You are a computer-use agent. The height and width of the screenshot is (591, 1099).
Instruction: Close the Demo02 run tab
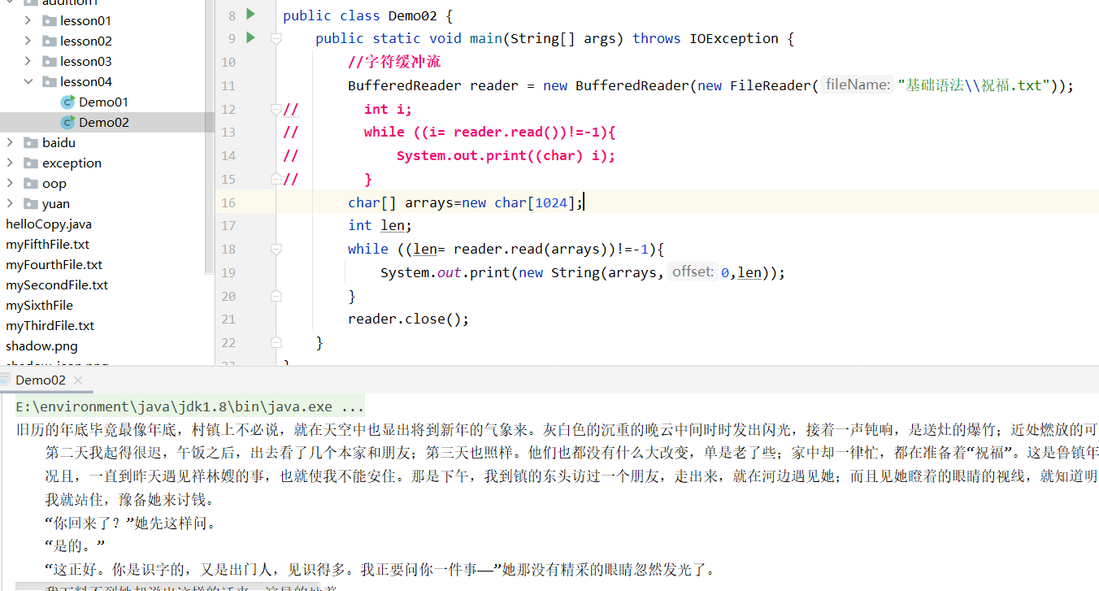(x=78, y=380)
